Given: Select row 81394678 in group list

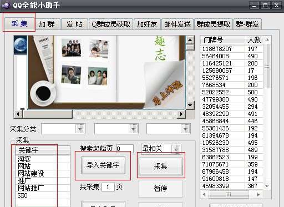Looking at the screenshot, I should (231, 135).
